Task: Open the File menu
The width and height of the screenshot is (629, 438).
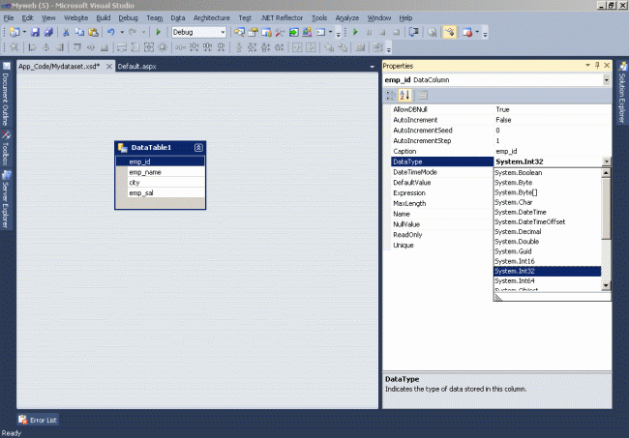Action: click(x=9, y=18)
